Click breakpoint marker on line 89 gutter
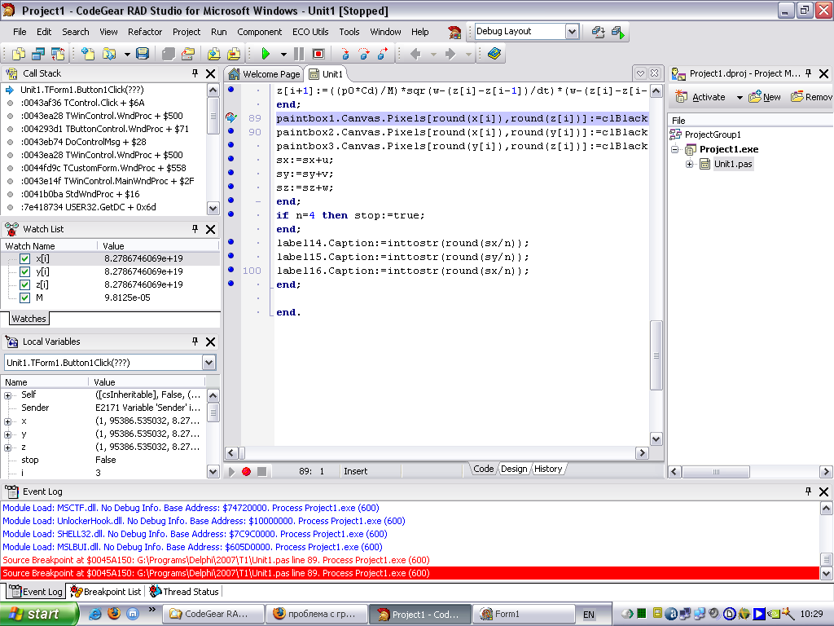This screenshot has height=626, width=834. [231, 118]
